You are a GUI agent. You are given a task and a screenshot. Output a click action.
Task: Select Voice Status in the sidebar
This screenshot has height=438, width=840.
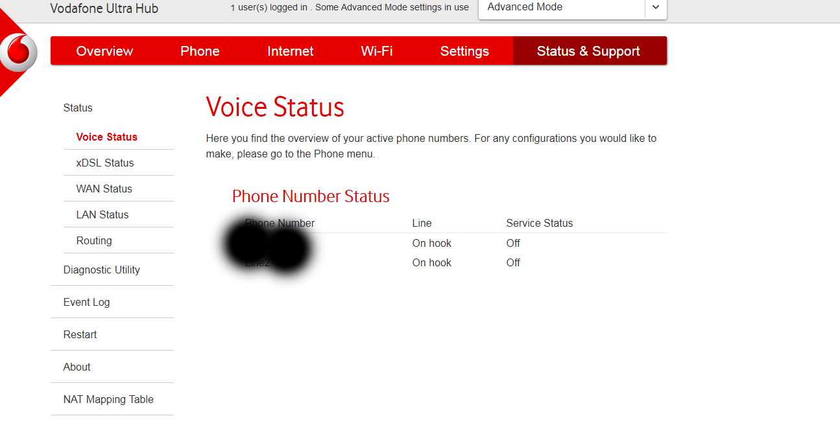coord(107,137)
